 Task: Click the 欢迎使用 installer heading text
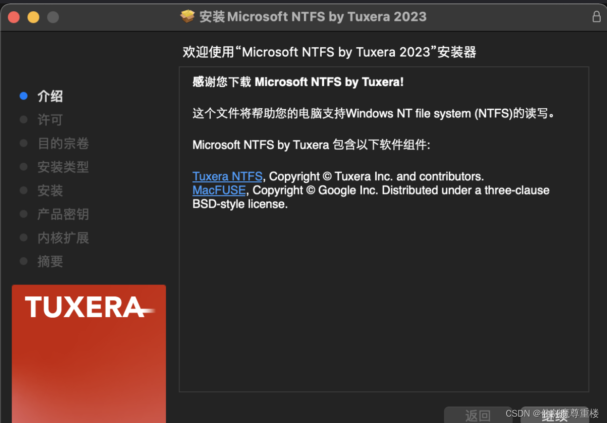(x=329, y=52)
